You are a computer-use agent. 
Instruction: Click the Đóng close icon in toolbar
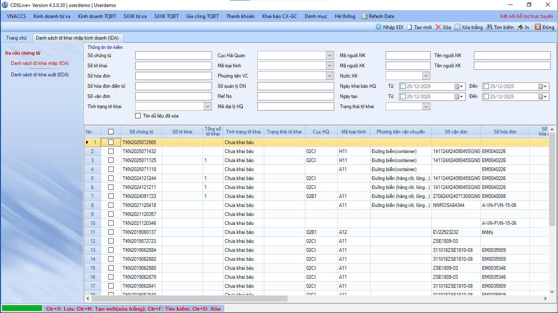click(x=538, y=27)
